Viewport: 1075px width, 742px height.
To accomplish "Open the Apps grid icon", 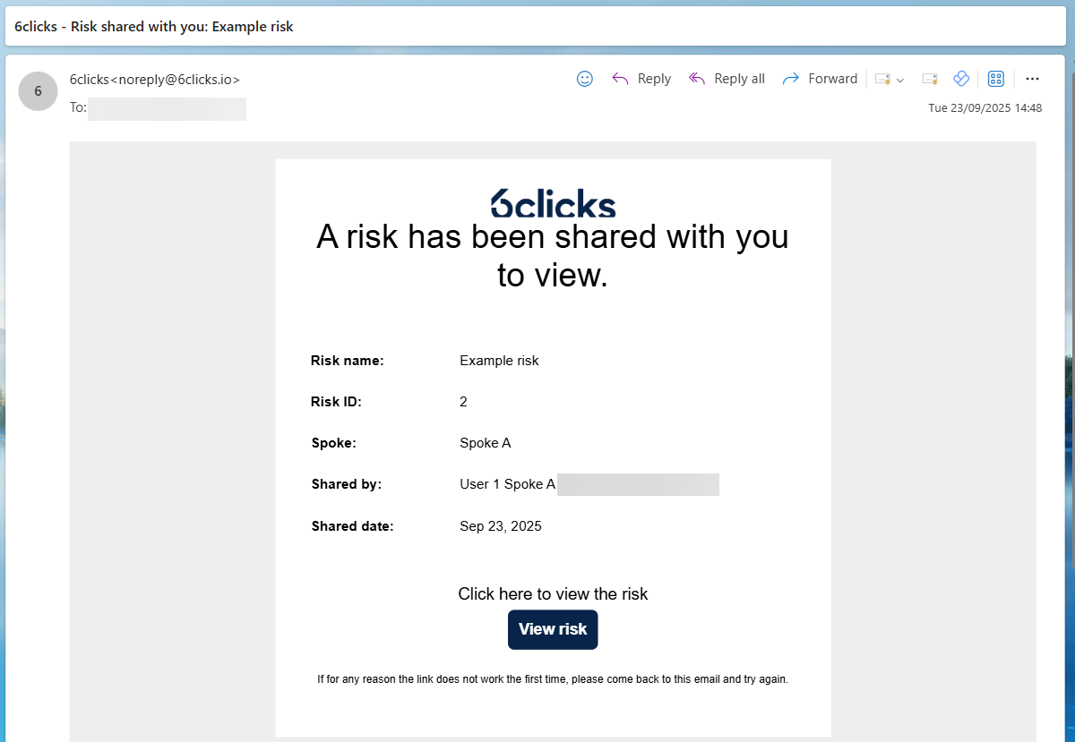I will pos(995,79).
